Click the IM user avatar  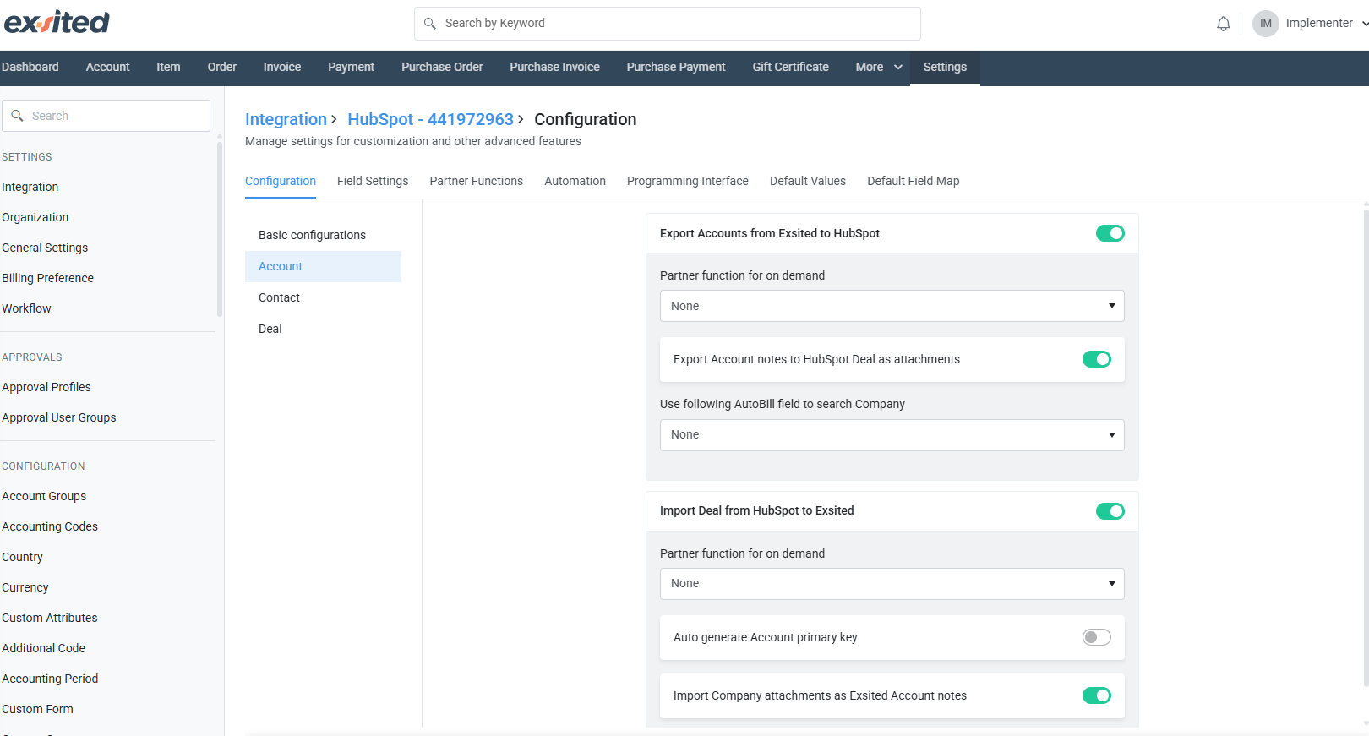(1265, 24)
